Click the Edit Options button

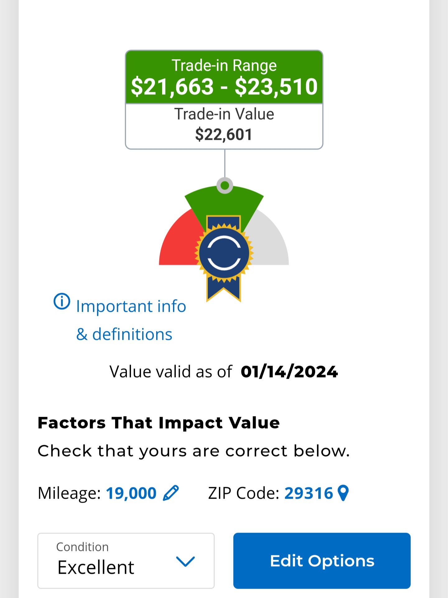[x=322, y=561]
